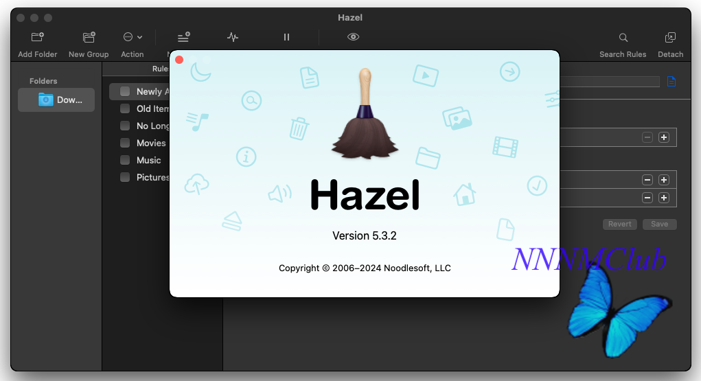The height and width of the screenshot is (381, 701).
Task: Add a condition with top plus button
Action: [x=664, y=137]
